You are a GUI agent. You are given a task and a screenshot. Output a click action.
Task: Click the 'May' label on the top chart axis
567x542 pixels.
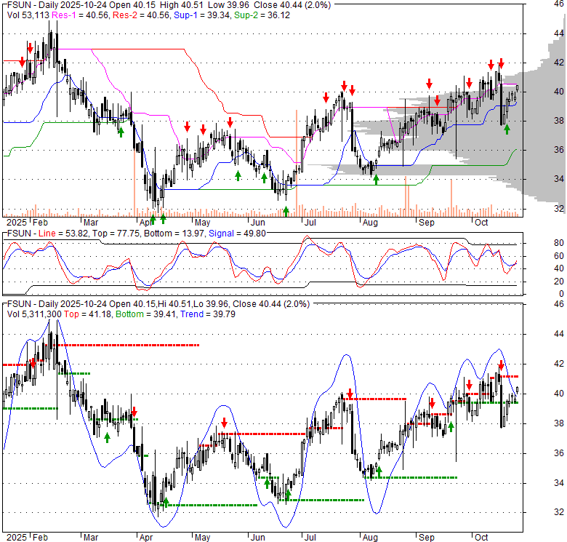202,222
